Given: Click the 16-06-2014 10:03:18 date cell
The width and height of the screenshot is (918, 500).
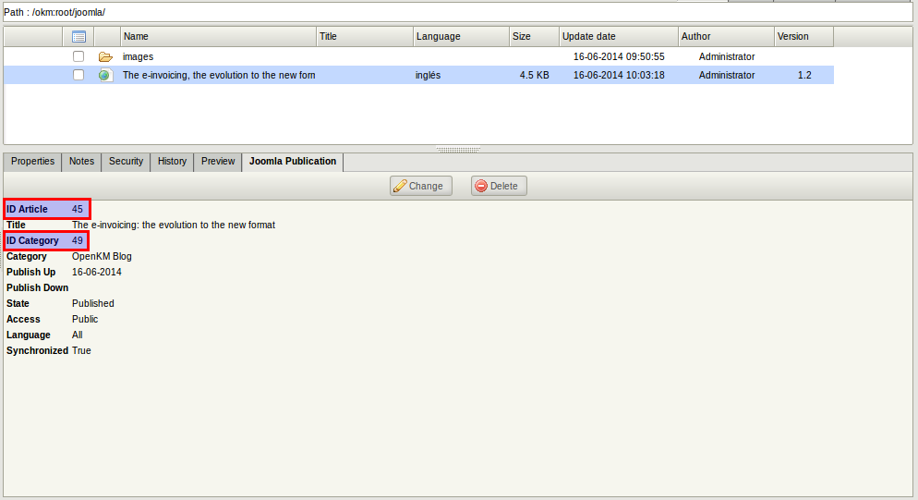Looking at the screenshot, I should 619,75.
